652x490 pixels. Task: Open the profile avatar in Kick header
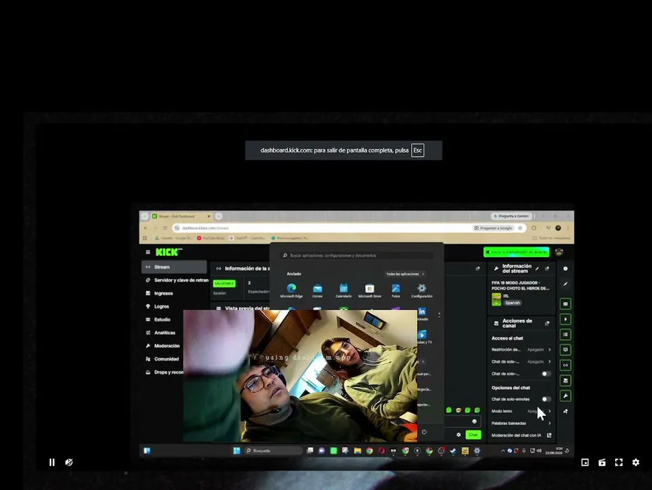559,252
